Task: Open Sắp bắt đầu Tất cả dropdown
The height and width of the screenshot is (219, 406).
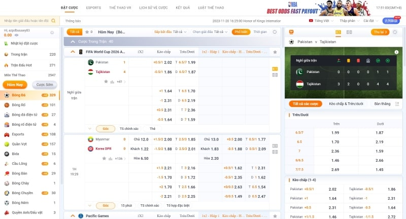Action: 170,32
